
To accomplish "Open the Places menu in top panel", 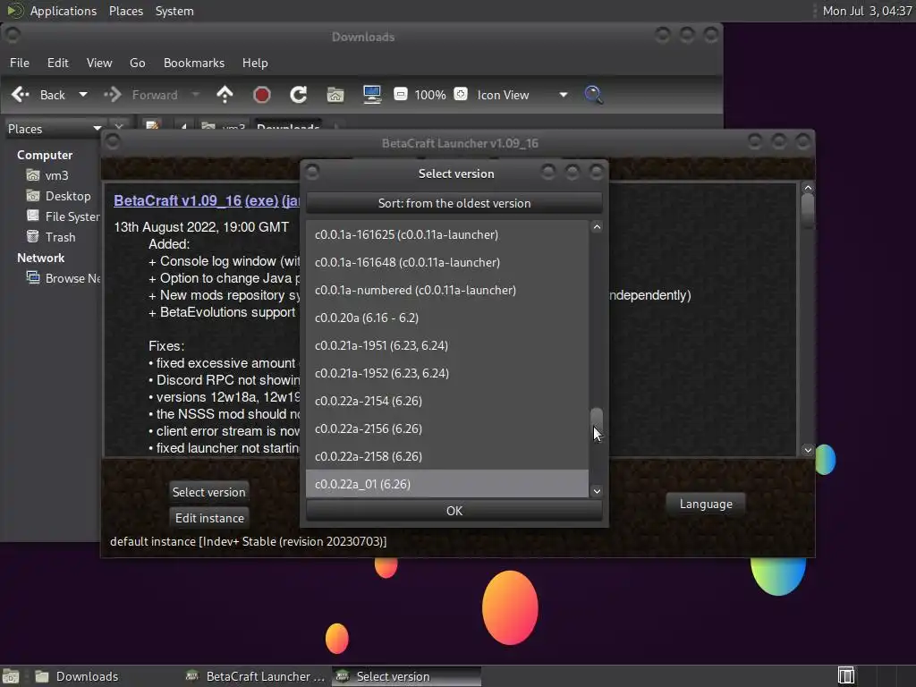I will (x=126, y=11).
